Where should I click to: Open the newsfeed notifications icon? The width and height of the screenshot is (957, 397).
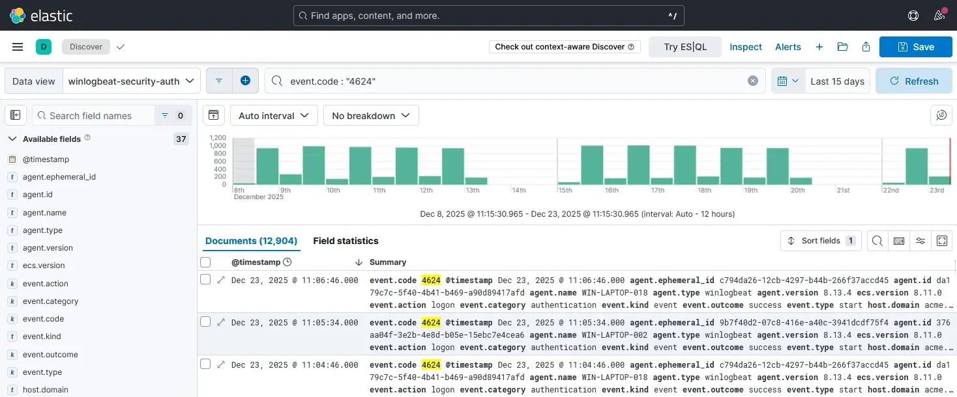click(939, 15)
